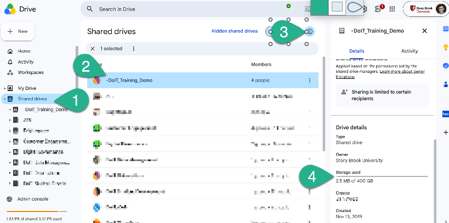The width and height of the screenshot is (449, 223).
Task: Click the 2.5 MB of 400 GB value
Action: 355,181
